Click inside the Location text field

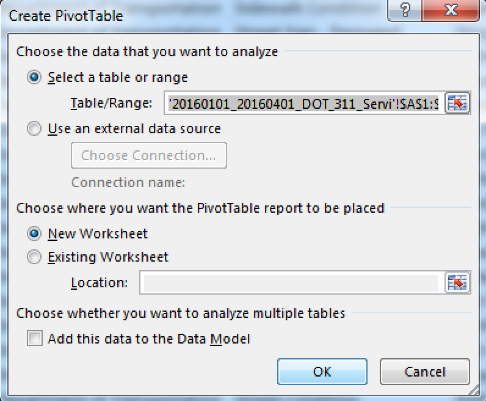tap(292, 282)
